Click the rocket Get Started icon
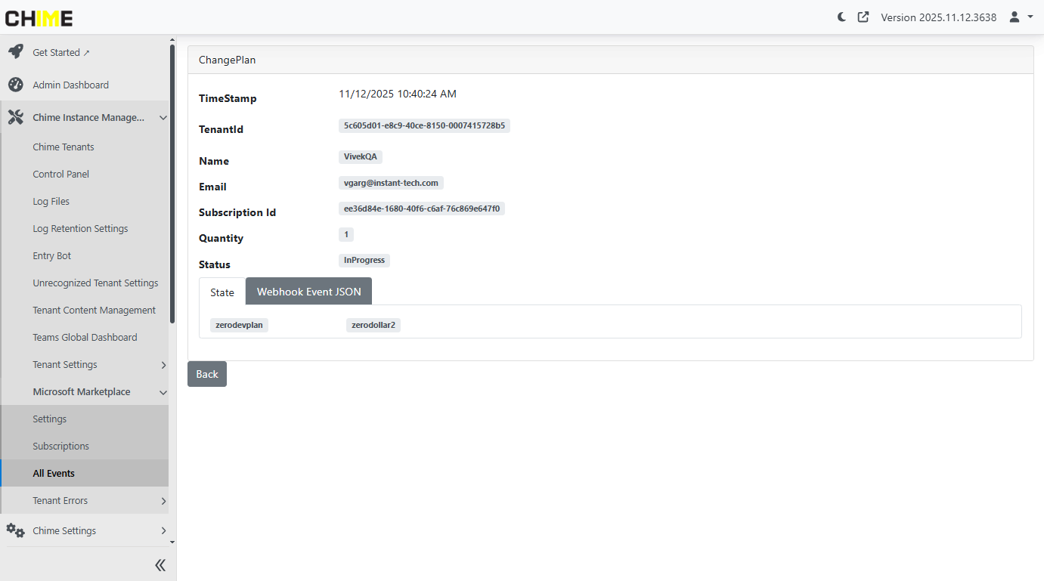 point(15,52)
